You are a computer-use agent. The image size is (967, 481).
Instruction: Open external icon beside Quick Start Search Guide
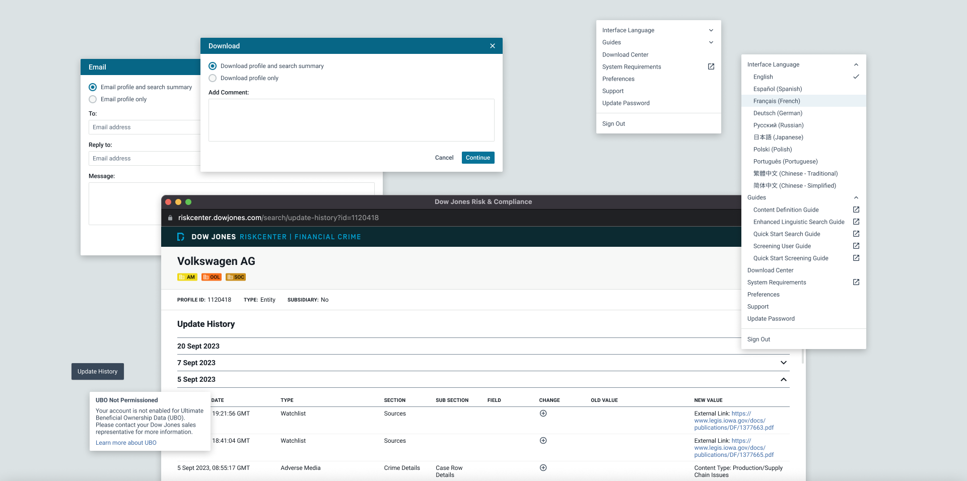856,234
